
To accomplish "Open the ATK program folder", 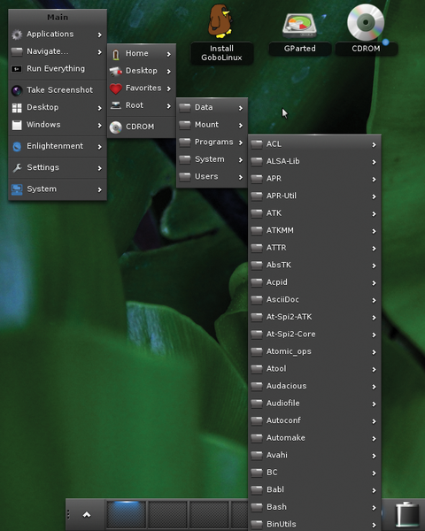I will 314,213.
